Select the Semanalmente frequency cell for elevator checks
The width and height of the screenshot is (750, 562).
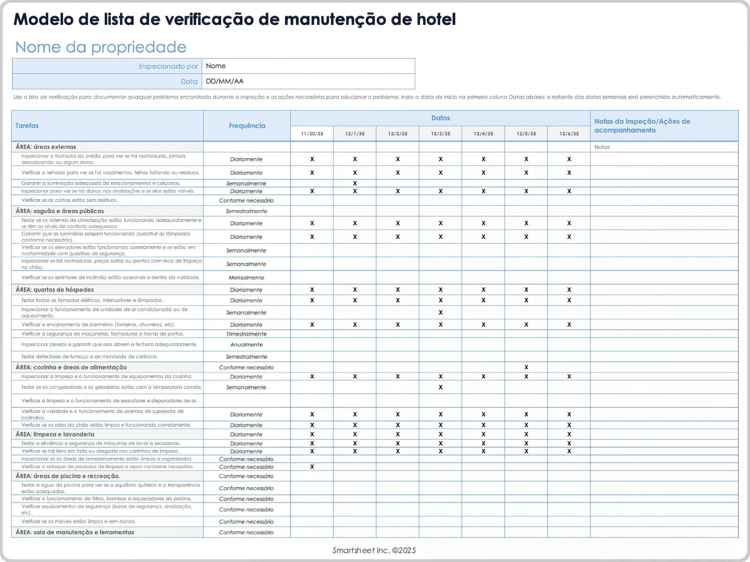coord(246,250)
